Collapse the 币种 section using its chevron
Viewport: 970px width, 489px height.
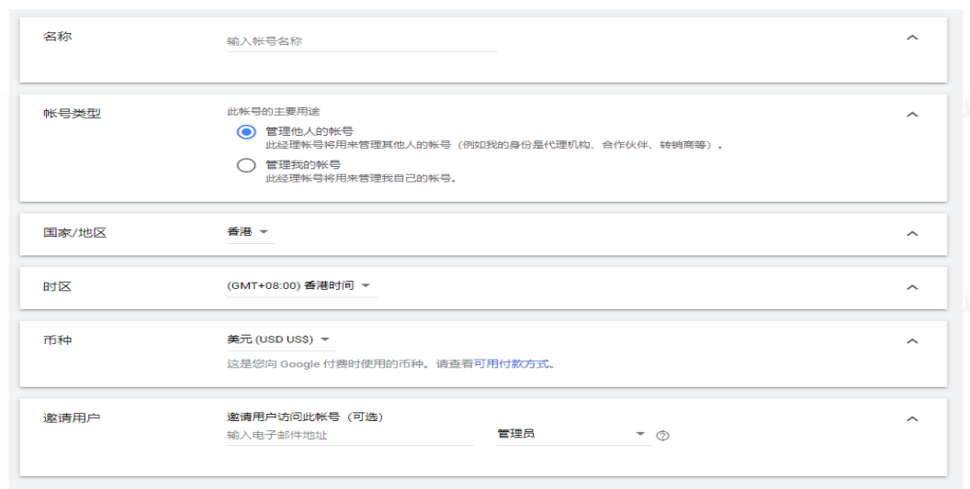(912, 341)
